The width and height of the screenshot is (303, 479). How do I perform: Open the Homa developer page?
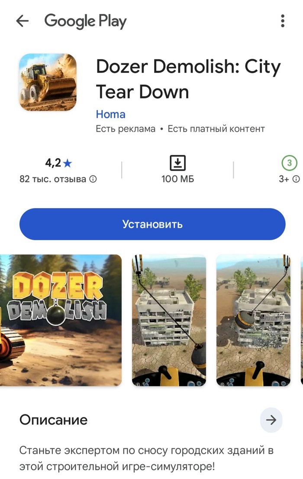[110, 114]
